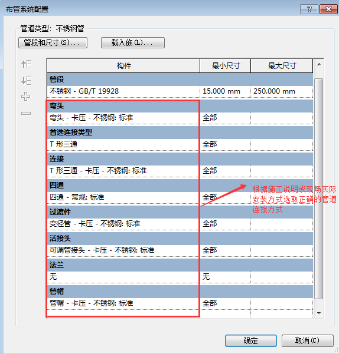Viewport: 339px width, 354px height.
Task: Click the scrollbar down arrow
Action: click(x=319, y=313)
